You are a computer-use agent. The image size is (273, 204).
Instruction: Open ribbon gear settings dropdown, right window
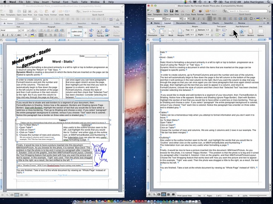268,23
